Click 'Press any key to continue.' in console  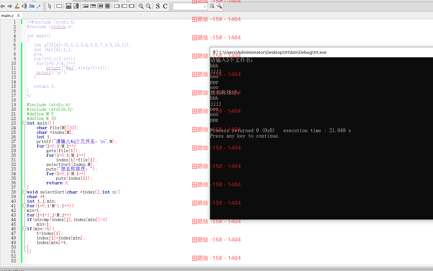[x=245, y=136]
